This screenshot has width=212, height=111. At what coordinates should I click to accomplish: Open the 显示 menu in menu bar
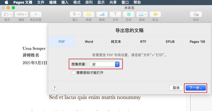(101, 2)
